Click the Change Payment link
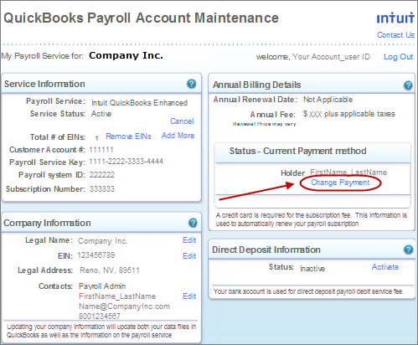 coord(340,183)
